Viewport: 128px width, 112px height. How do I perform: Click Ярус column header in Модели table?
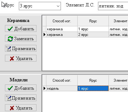click(93, 80)
